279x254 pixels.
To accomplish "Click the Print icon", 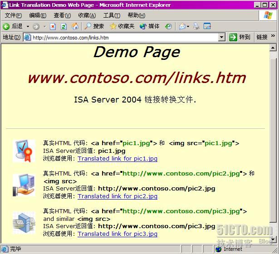I will [196, 26].
